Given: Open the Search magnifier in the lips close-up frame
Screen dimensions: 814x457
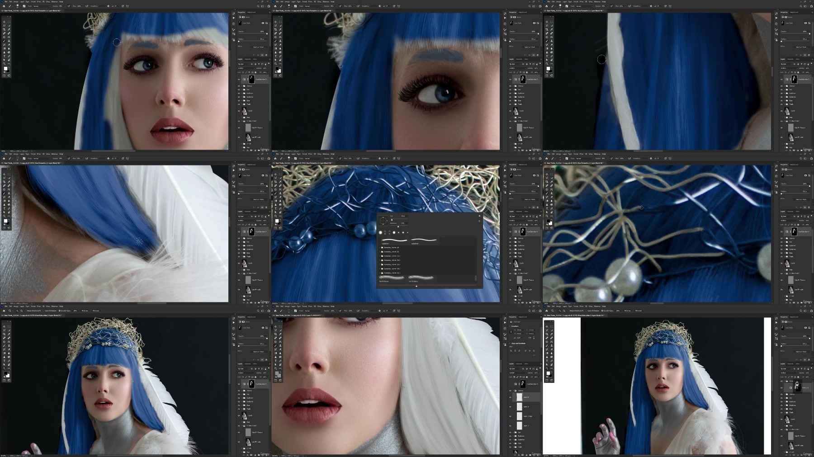Looking at the screenshot, I should pyautogui.click(x=530, y=311).
